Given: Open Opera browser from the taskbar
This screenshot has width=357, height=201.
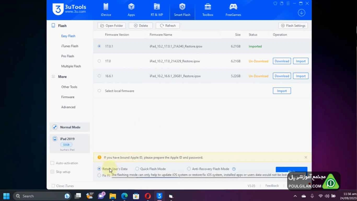Looking at the screenshot, I should click(x=148, y=196).
